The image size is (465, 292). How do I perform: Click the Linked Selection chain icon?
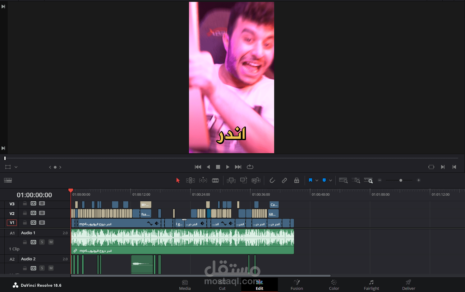[x=284, y=180]
